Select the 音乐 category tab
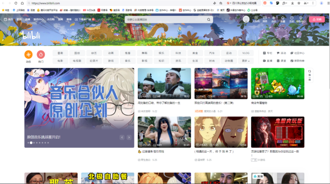 127,61
